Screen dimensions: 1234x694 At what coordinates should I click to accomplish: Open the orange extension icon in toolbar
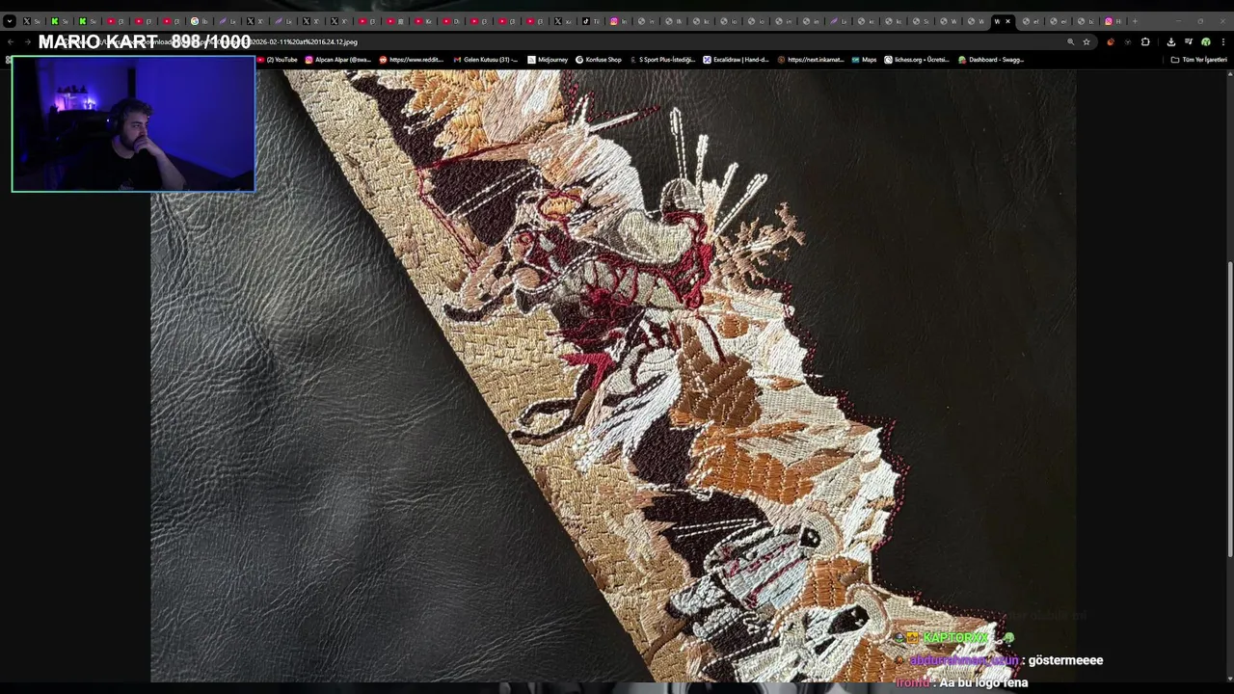click(1111, 41)
